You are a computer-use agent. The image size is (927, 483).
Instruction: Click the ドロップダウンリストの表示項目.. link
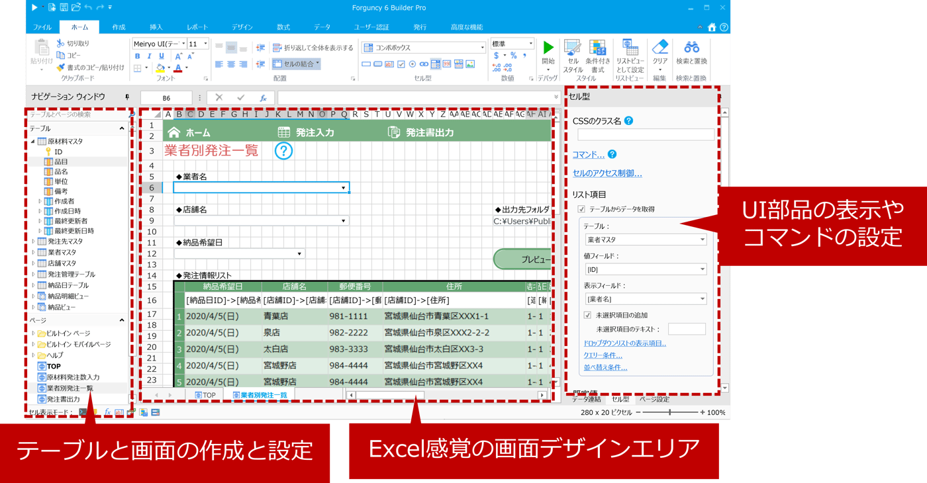[624, 343]
